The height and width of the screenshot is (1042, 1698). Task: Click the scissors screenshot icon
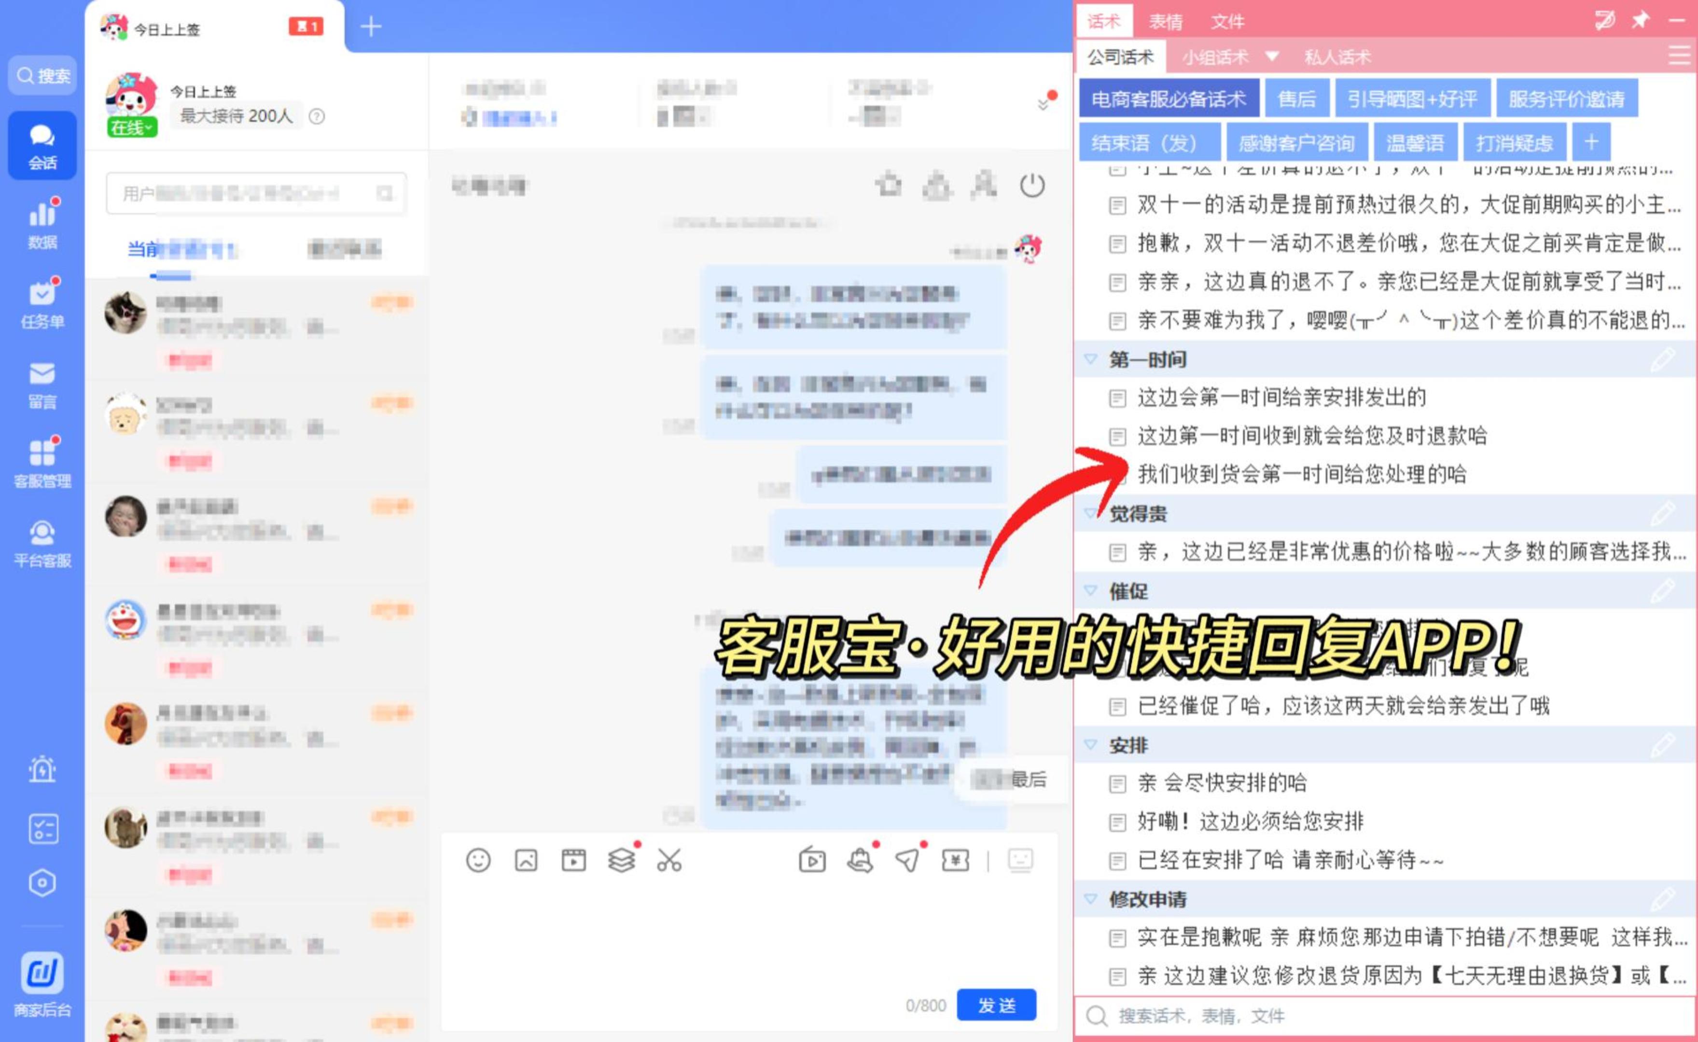click(668, 860)
